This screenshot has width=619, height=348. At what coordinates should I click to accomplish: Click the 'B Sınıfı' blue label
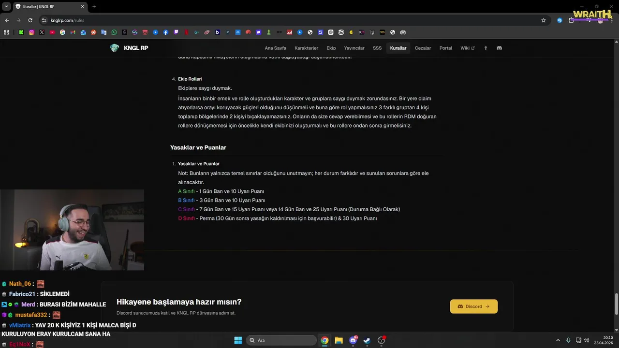point(186,200)
